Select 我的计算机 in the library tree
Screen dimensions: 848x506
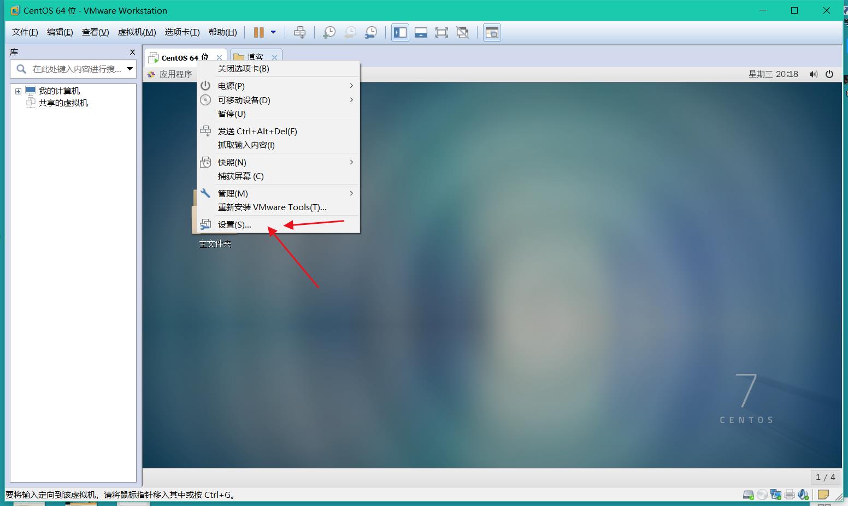click(x=59, y=91)
